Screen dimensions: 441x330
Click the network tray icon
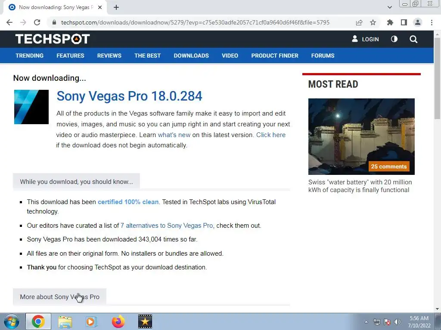click(376, 322)
